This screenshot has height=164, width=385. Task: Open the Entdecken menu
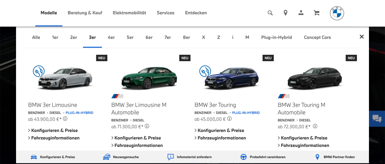point(196,13)
